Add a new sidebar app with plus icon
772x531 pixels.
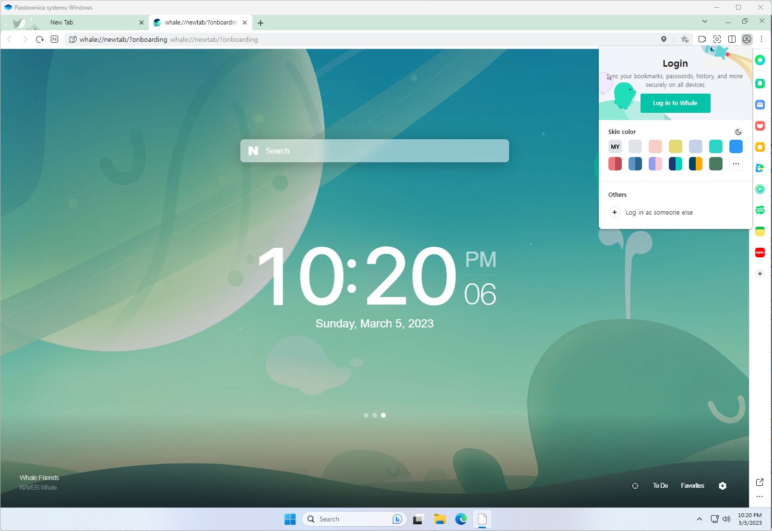(760, 274)
